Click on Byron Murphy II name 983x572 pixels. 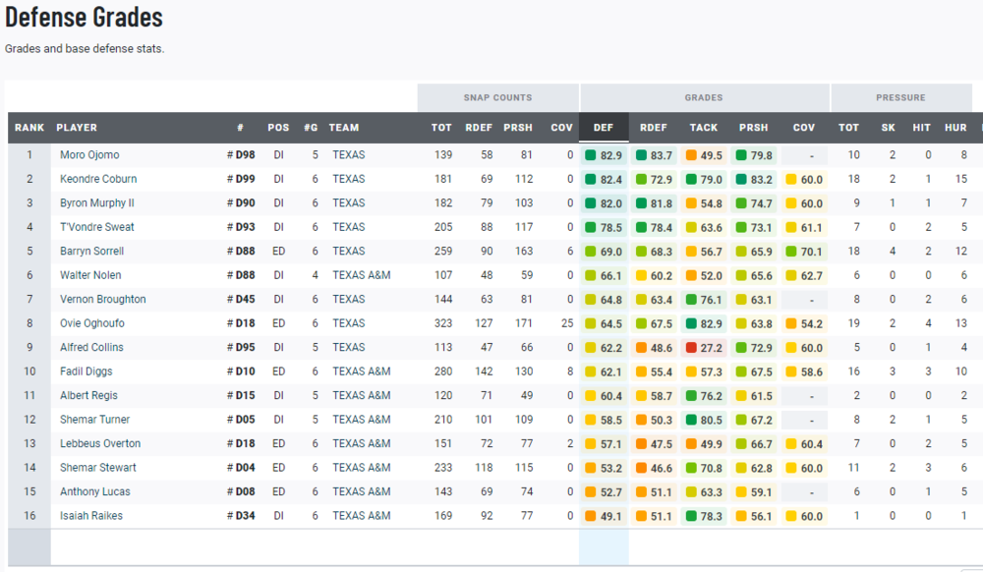(x=96, y=203)
